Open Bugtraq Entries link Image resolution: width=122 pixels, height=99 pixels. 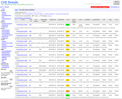point(6,53)
